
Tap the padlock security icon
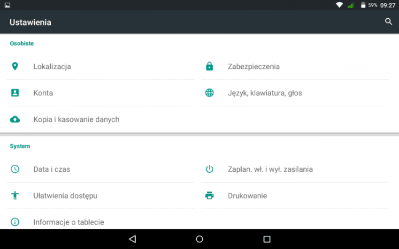(209, 66)
